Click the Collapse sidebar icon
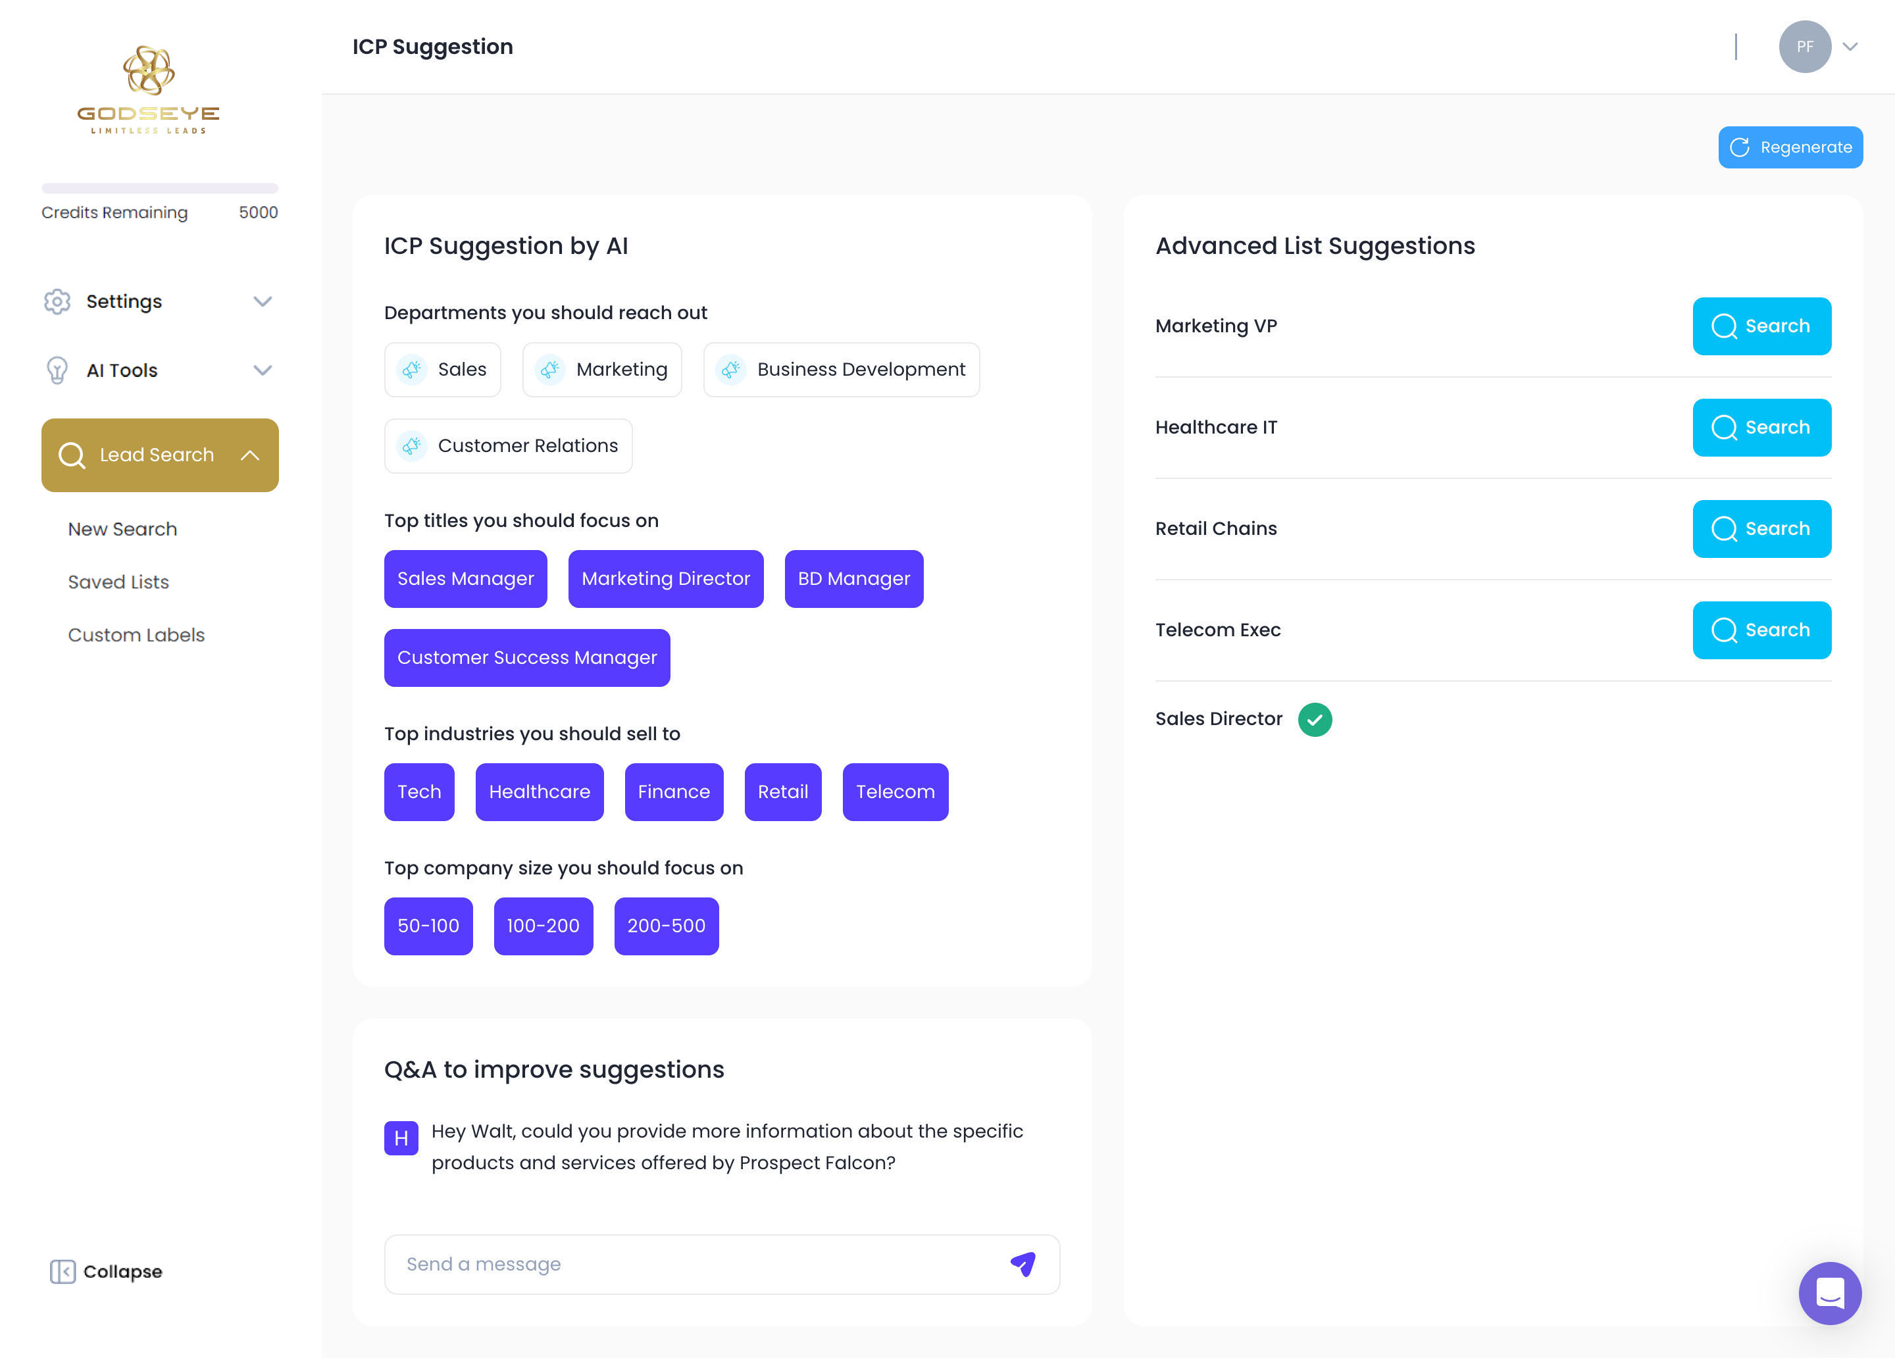The image size is (1895, 1358). coord(63,1271)
